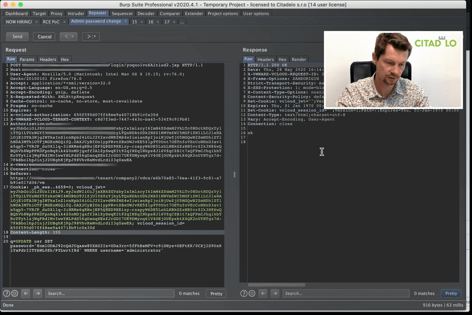The image size is (472, 315).
Task: Send the repeater request
Action: (x=17, y=36)
